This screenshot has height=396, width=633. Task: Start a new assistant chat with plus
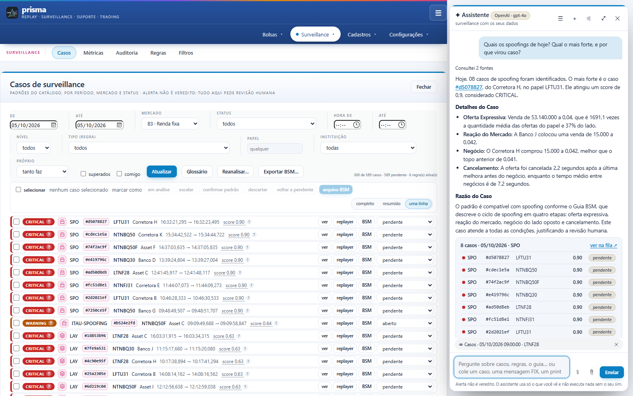tap(574, 19)
